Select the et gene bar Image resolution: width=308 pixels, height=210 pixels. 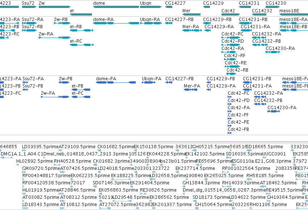(x=81, y=14)
